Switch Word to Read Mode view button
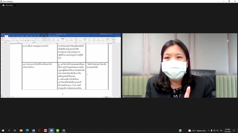The height and width of the screenshot is (133, 238). tap(104, 97)
